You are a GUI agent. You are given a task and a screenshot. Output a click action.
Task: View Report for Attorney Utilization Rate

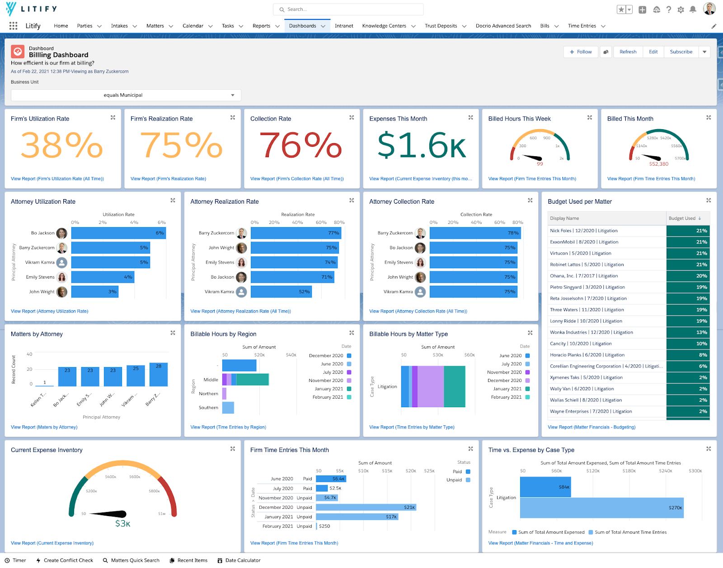coord(49,311)
